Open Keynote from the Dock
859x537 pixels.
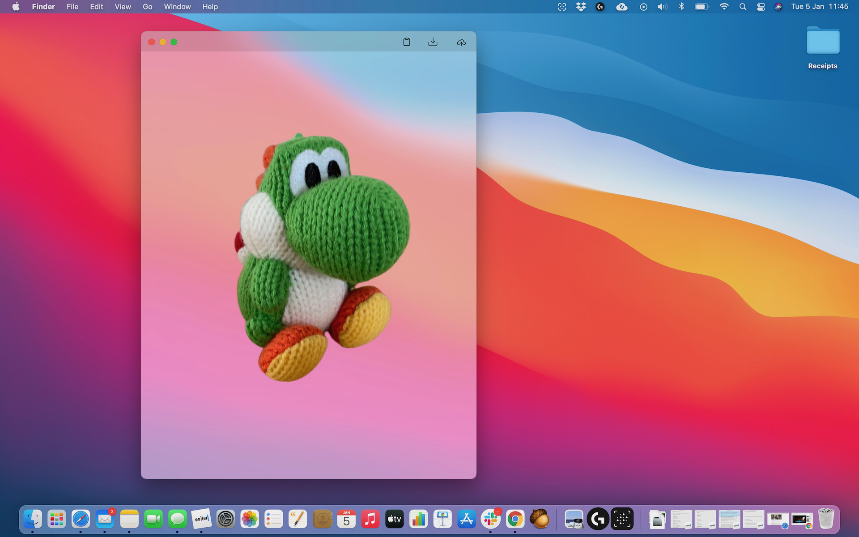(443, 519)
